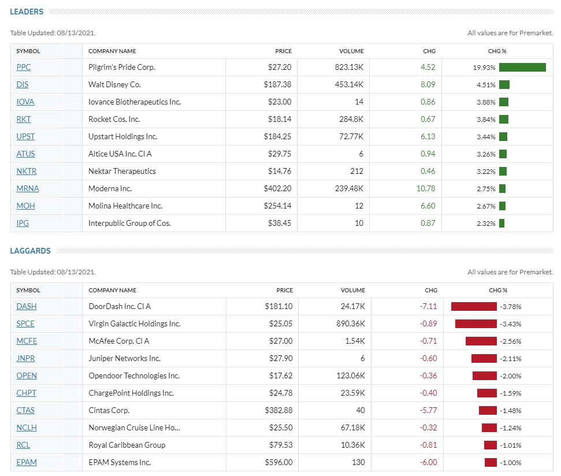
Task: Click Rocket Cos. price $18.14
Action: click(280, 119)
